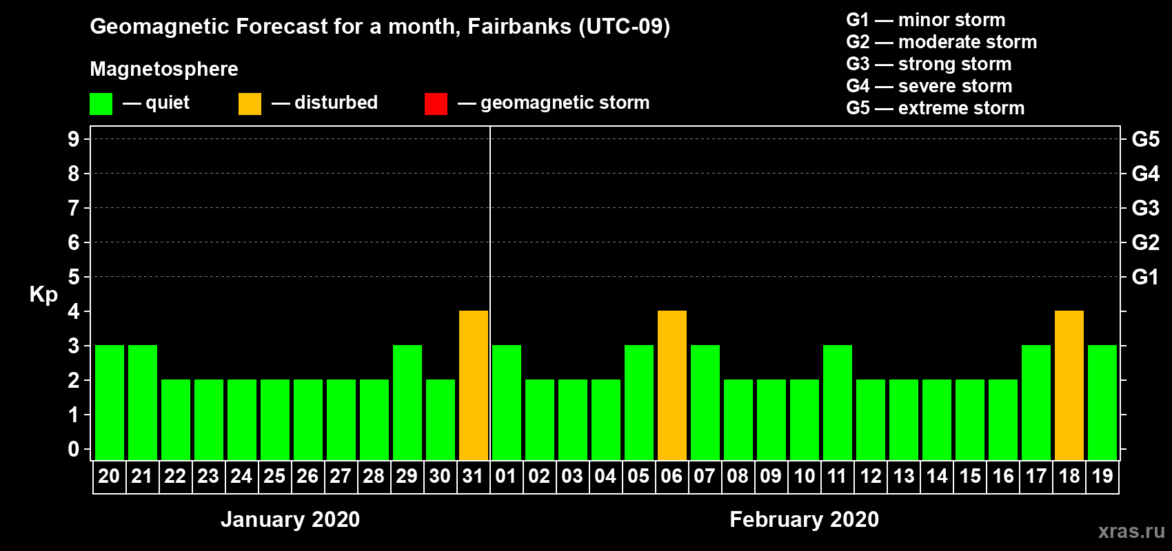Click the Kp value 9 on axis
The height and width of the screenshot is (551, 1172).
click(x=74, y=139)
